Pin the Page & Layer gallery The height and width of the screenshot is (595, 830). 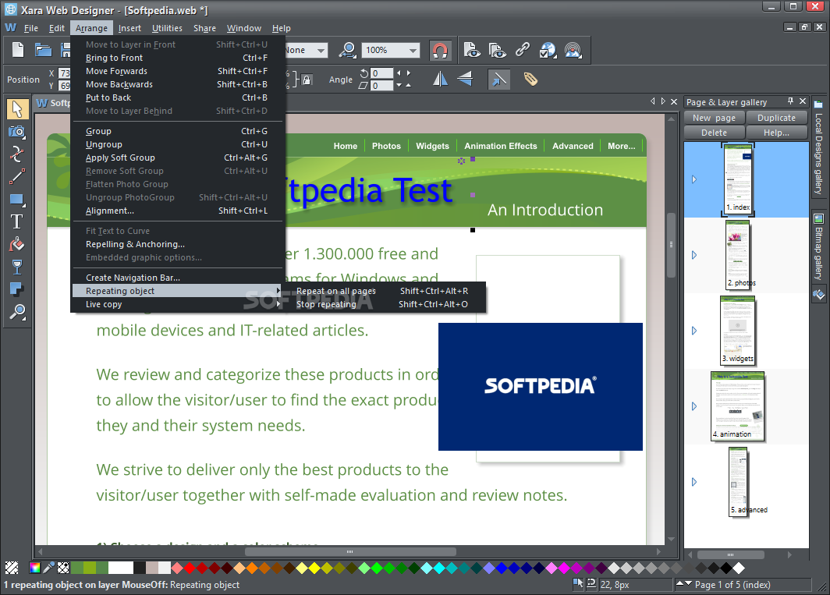[790, 101]
